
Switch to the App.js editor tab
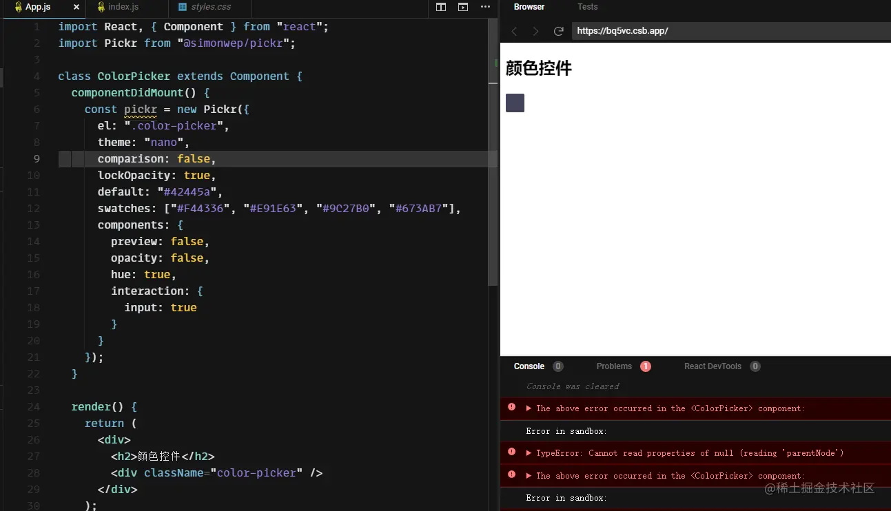pos(43,7)
